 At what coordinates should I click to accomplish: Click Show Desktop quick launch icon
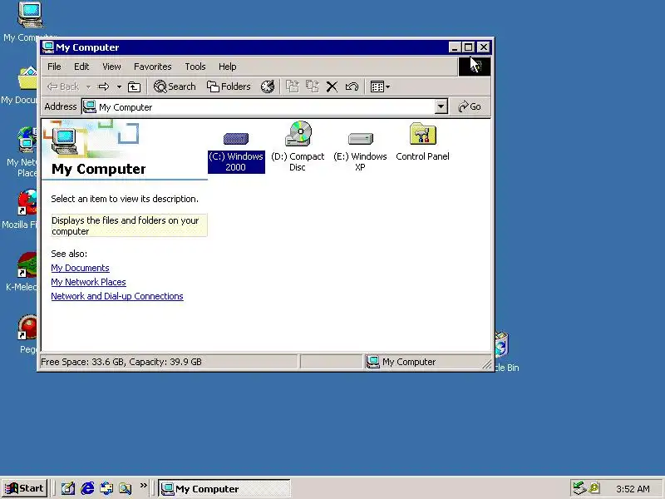click(68, 488)
